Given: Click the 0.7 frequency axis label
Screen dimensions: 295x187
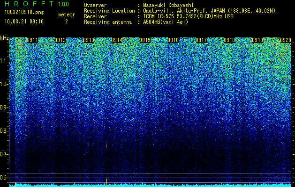Looking at the screenshot, I should [4, 154].
